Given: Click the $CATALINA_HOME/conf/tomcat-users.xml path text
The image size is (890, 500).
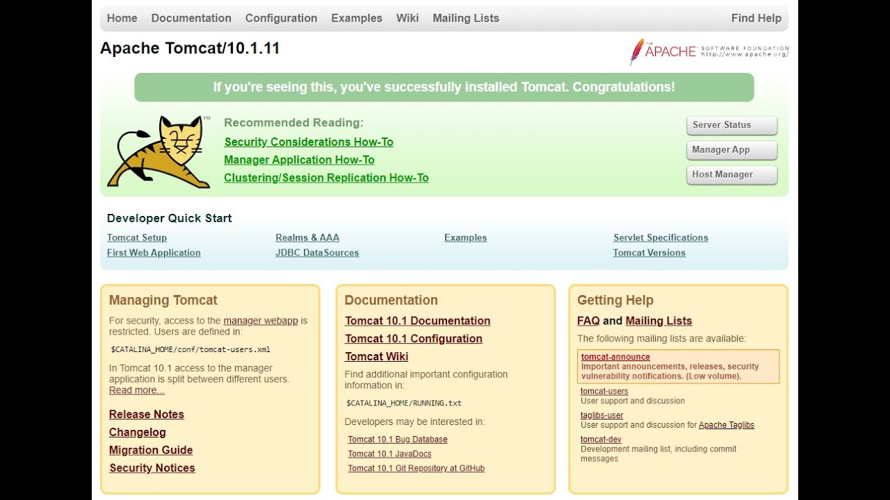Looking at the screenshot, I should tap(191, 350).
